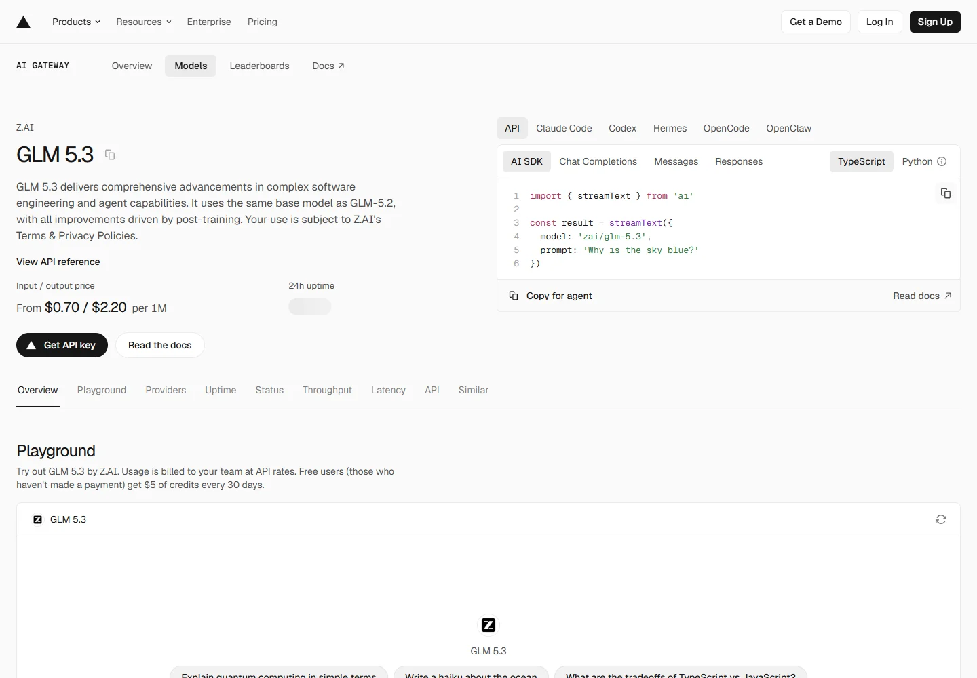
Task: Click the 24h uptime indicator placeholder
Action: [310, 306]
